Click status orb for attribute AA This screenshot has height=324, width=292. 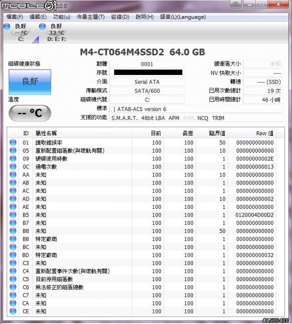point(13,175)
